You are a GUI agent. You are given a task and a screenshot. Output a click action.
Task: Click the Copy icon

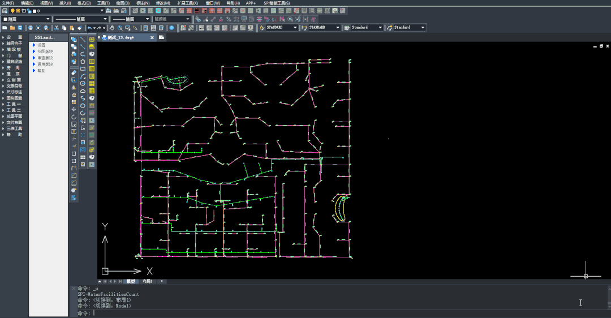[x=64, y=28]
